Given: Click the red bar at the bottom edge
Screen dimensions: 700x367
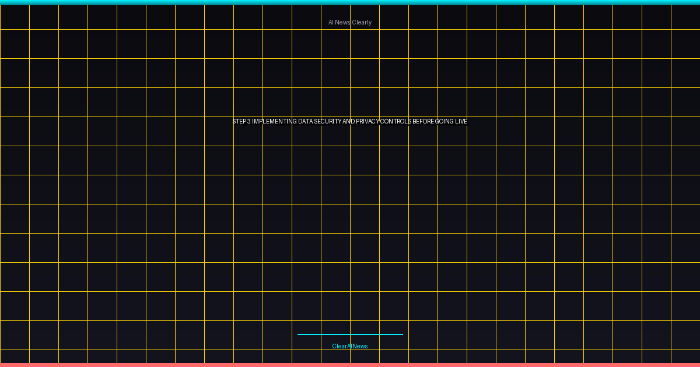Looking at the screenshot, I should pyautogui.click(x=350, y=365).
